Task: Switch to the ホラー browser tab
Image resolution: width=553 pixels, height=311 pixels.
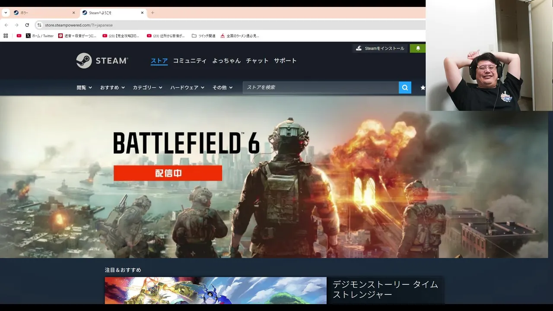Action: pos(44,13)
